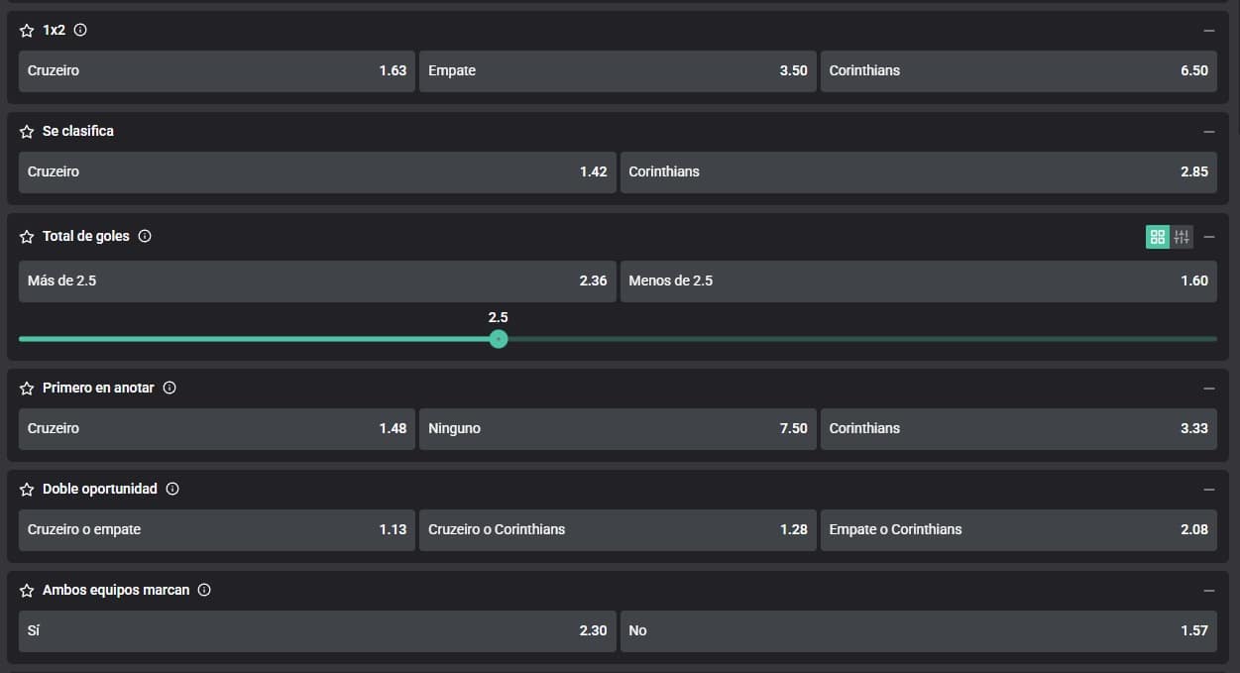
Task: Select Corinthians to qualify at 2.85
Action: coord(918,172)
